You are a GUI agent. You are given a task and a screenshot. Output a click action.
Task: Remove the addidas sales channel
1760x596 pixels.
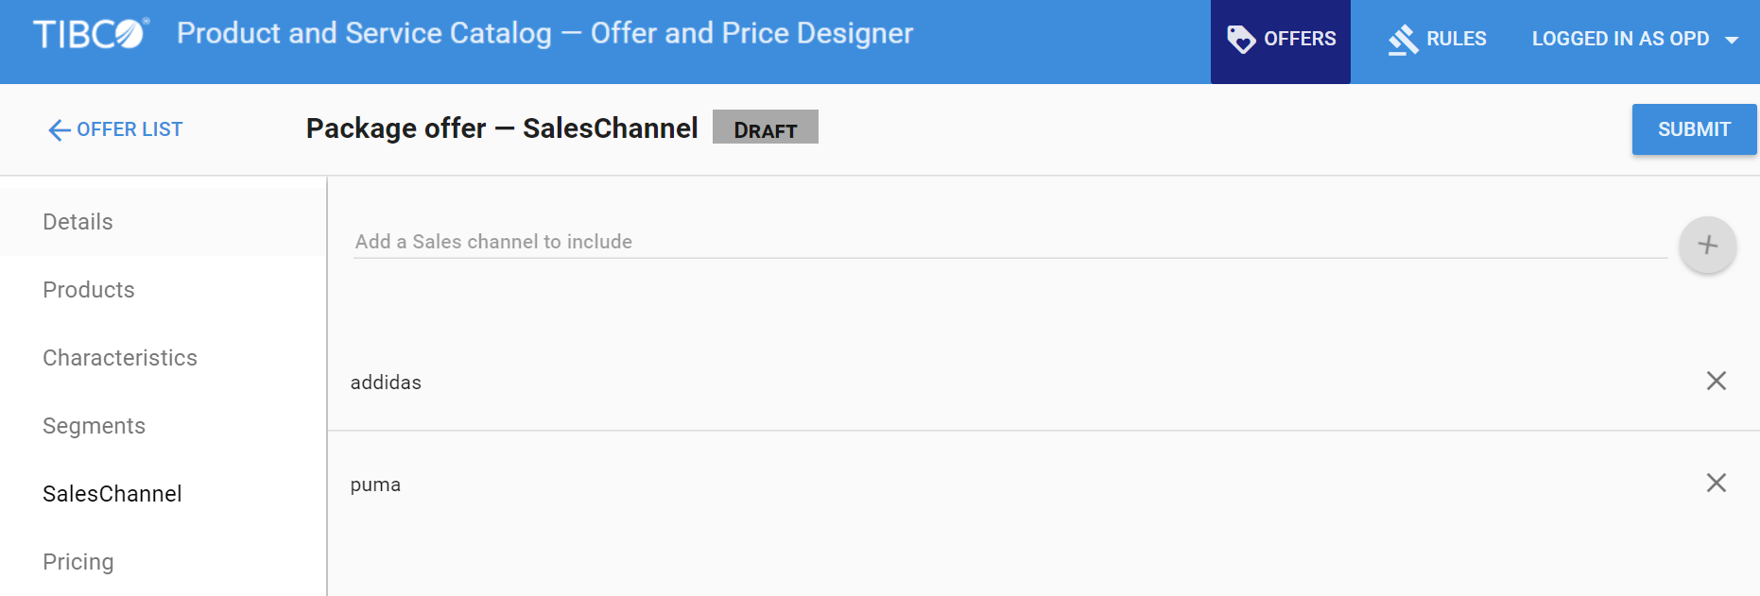tap(1716, 381)
